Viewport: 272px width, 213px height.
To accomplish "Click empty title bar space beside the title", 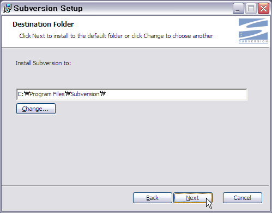I will 156,8.
